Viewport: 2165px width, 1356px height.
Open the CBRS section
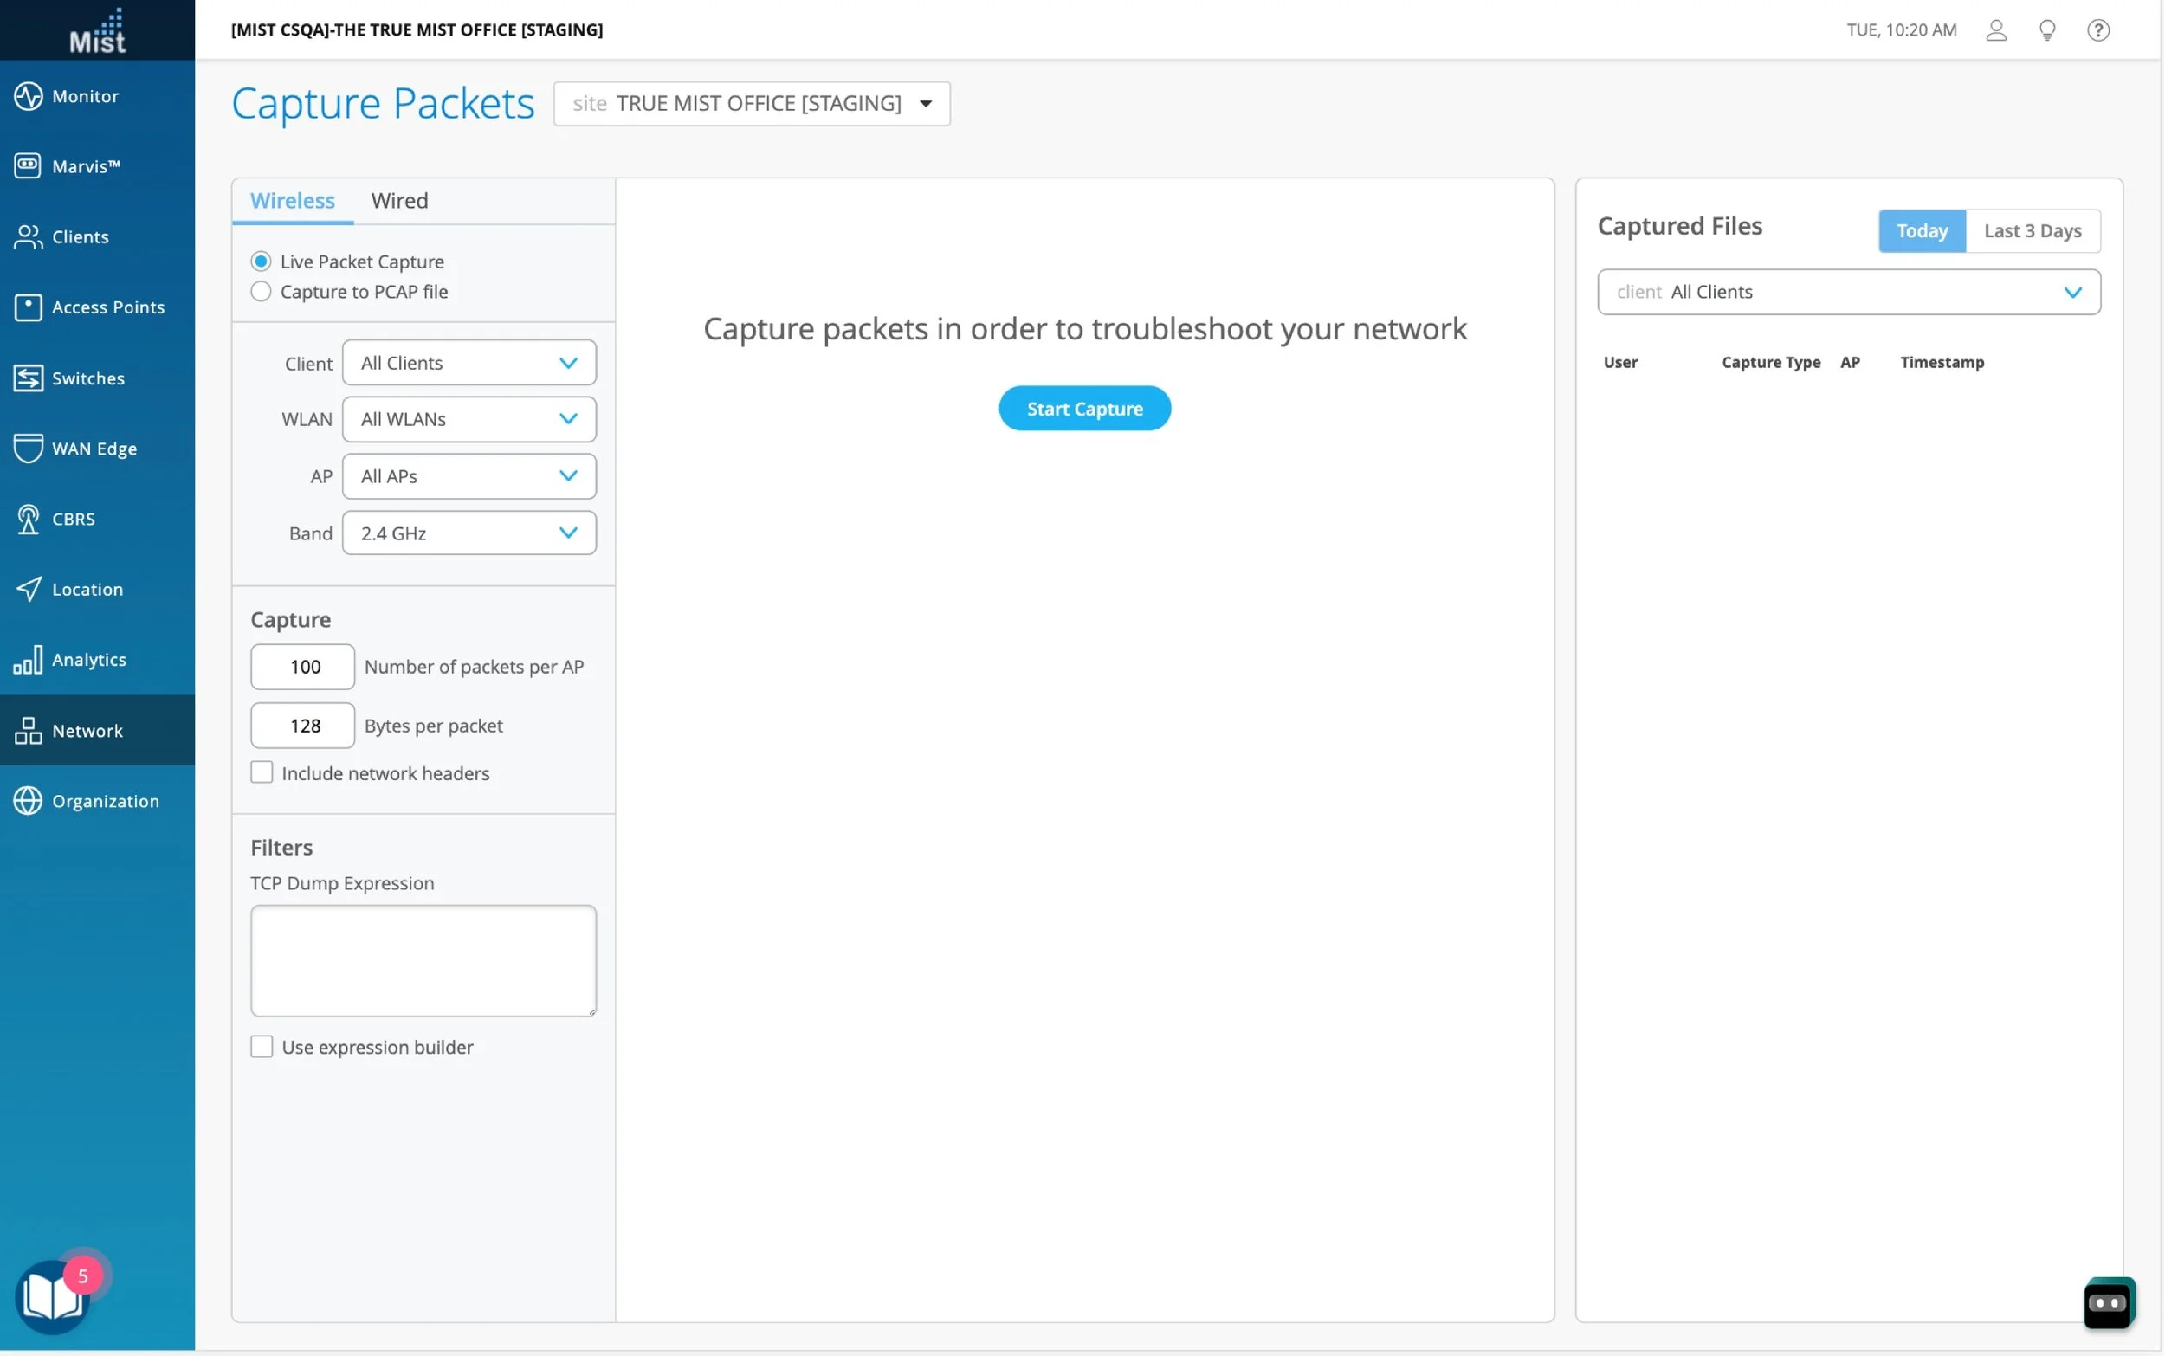72,520
